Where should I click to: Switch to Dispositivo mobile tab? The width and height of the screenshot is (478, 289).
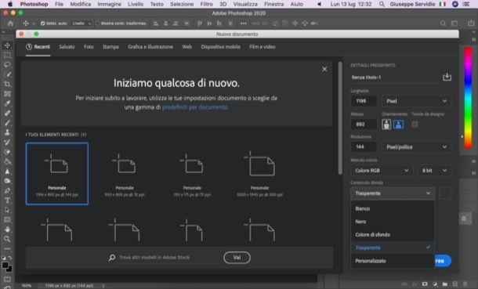pyautogui.click(x=221, y=47)
